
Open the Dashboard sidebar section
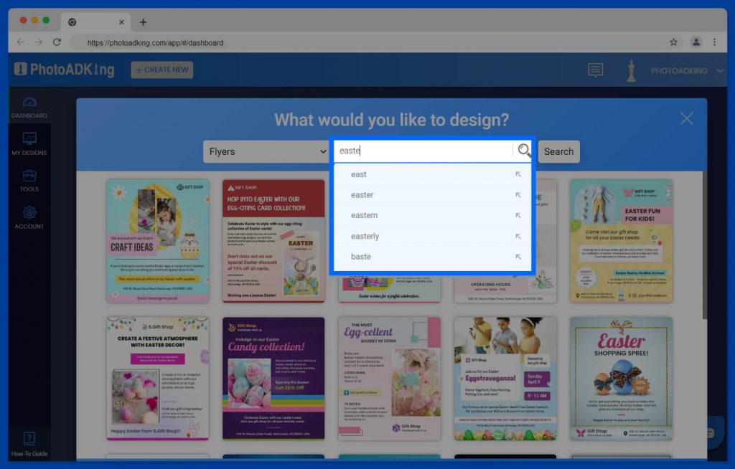pyautogui.click(x=29, y=108)
